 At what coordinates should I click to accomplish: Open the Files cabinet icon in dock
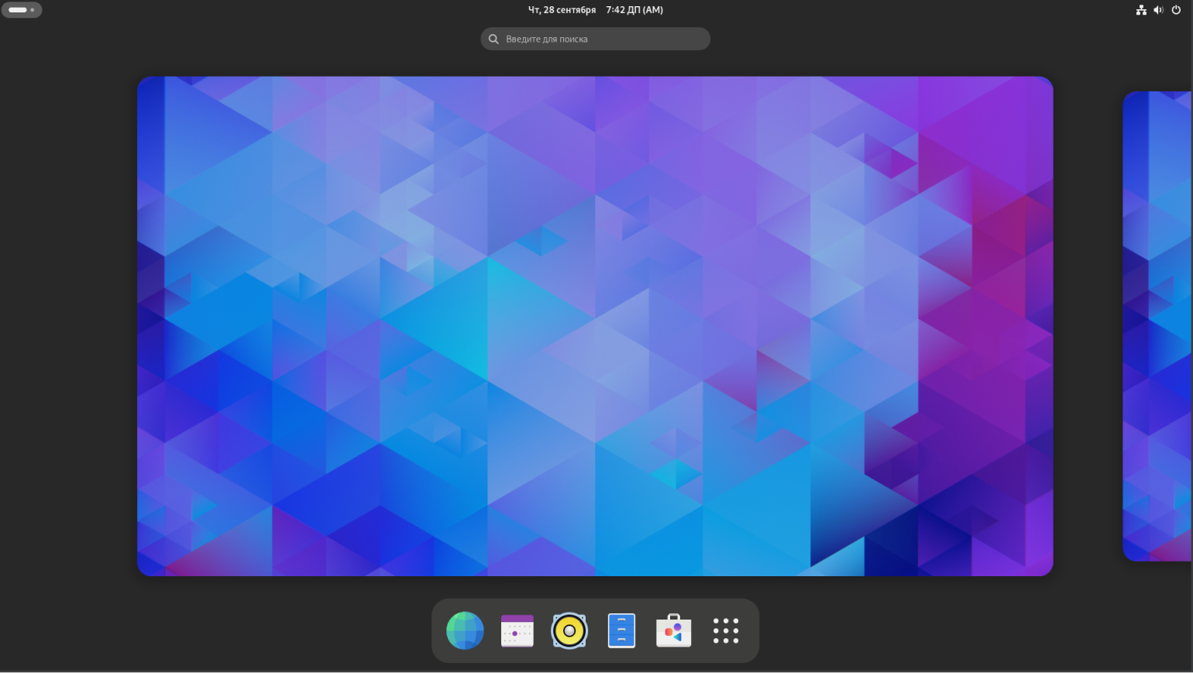(x=621, y=630)
